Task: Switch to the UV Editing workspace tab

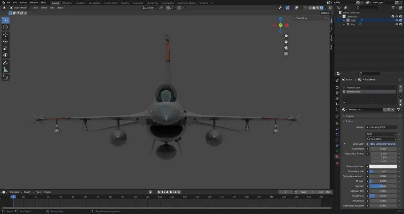Action: pyautogui.click(x=94, y=3)
